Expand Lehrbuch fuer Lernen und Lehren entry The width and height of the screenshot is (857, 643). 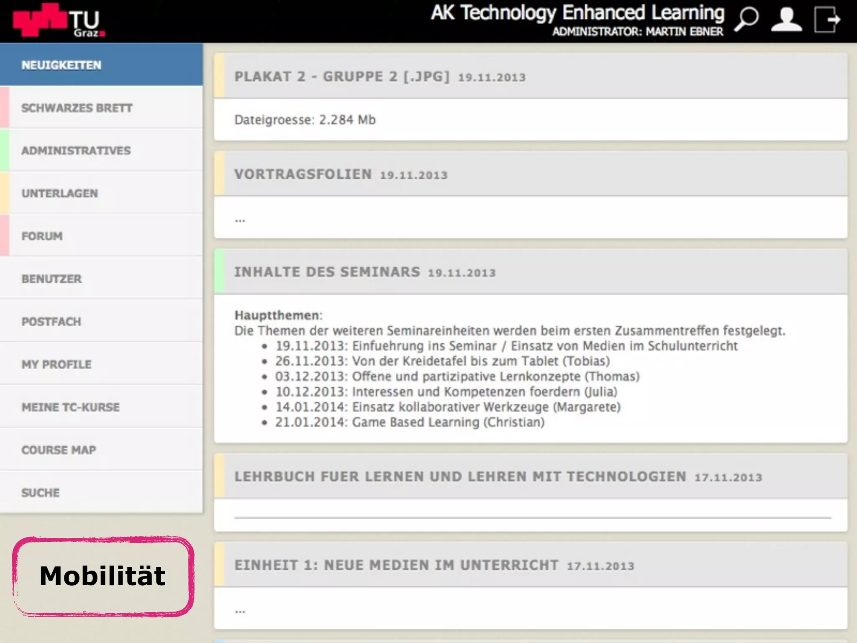coord(460,476)
